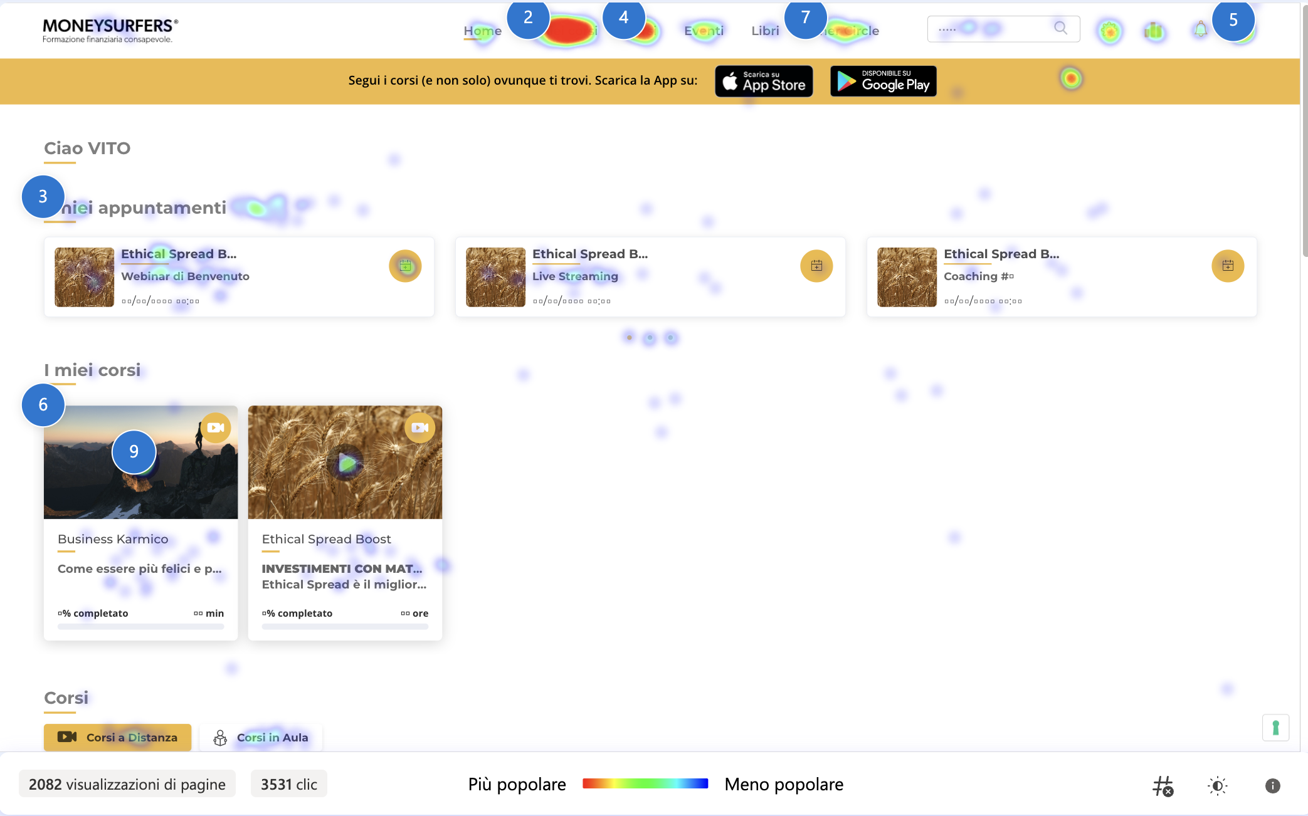Open Eventi in top navigation

704,31
